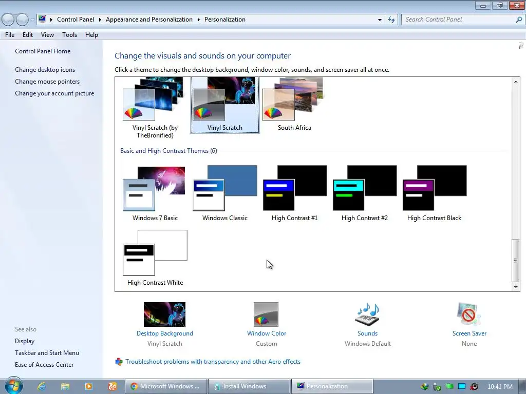526x394 pixels.
Task: Click the Window Color link text
Action: pos(267,333)
